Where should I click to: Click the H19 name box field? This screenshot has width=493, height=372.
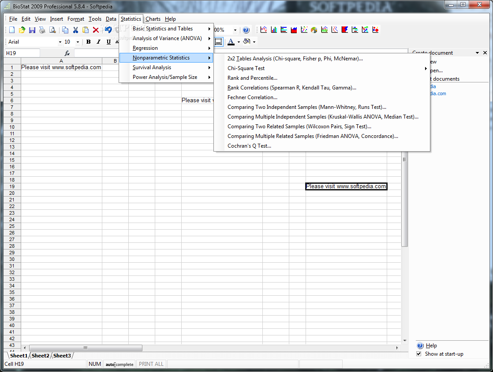coord(22,53)
